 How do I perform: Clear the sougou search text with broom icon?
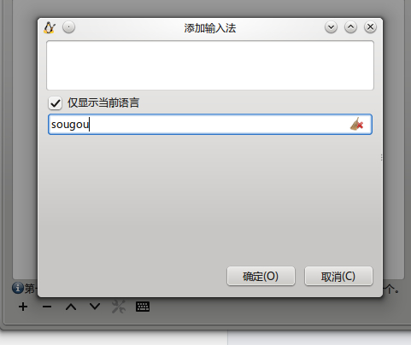pos(356,124)
